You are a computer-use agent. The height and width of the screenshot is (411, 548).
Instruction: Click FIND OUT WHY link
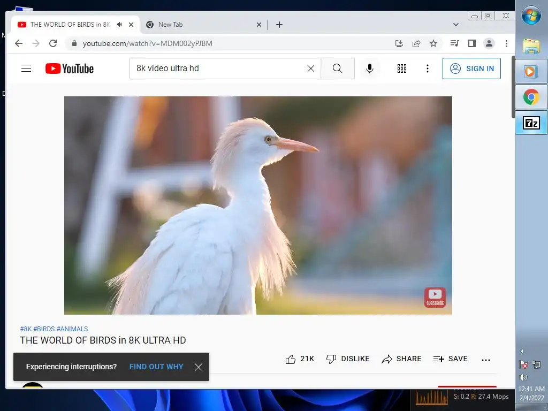click(156, 367)
